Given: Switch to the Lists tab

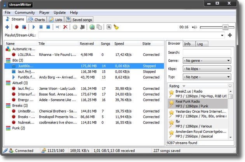Looking at the screenshot, I should 56,20.
